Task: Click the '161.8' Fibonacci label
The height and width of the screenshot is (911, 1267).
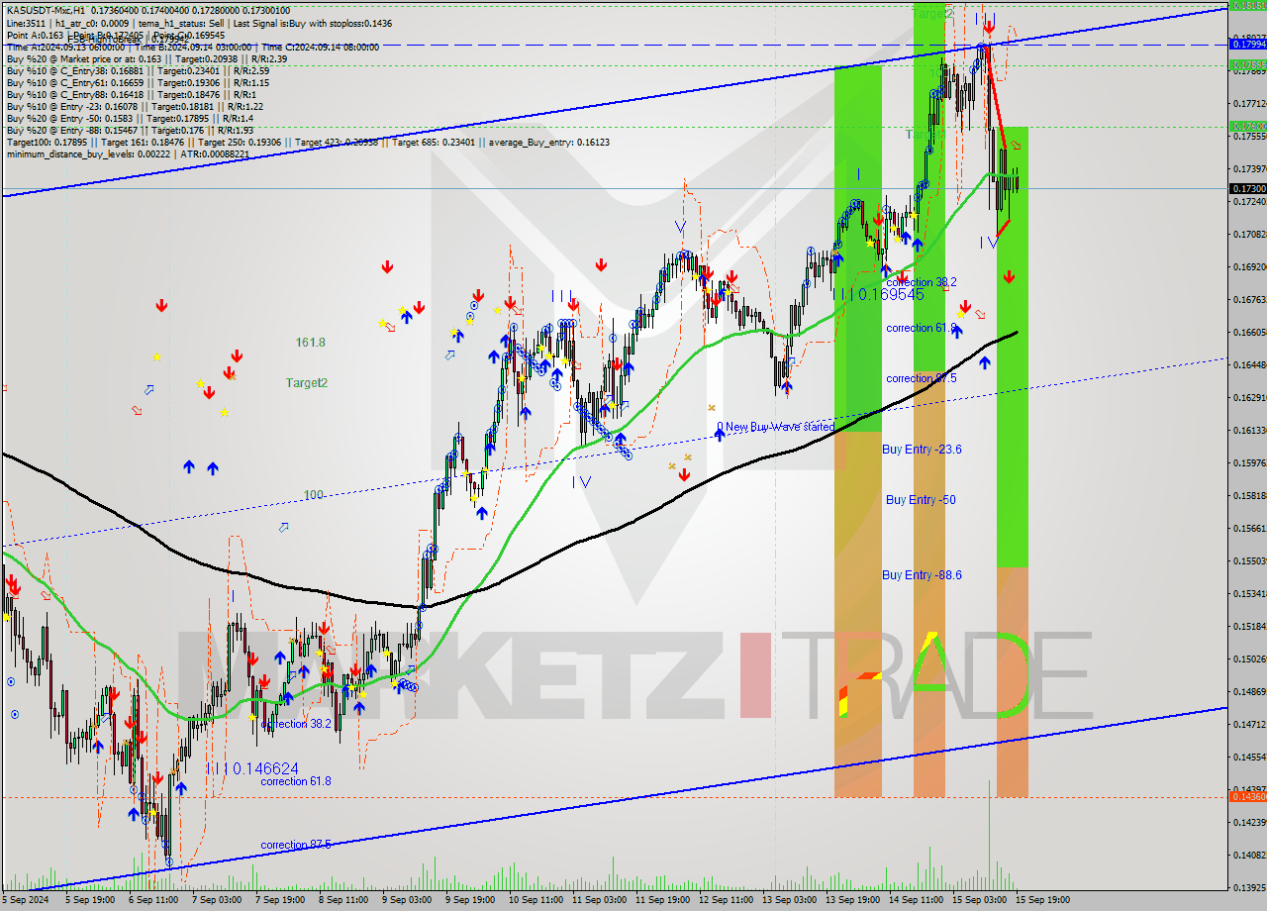Action: (x=310, y=343)
